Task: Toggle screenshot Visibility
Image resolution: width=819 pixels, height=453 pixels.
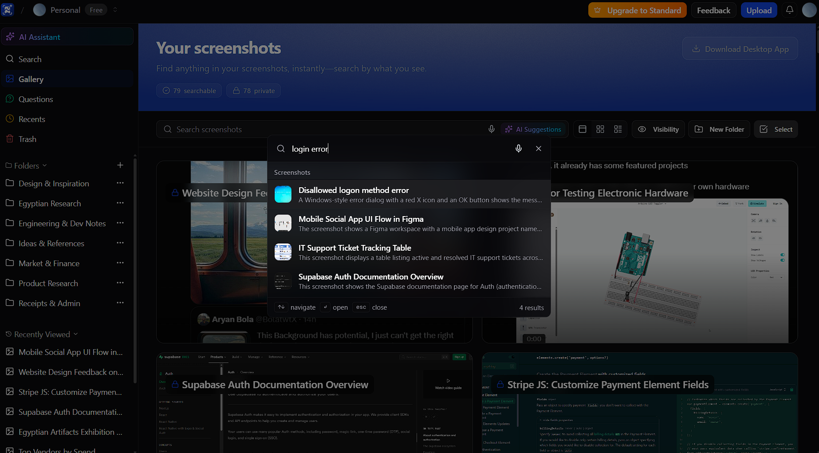Action: click(658, 129)
